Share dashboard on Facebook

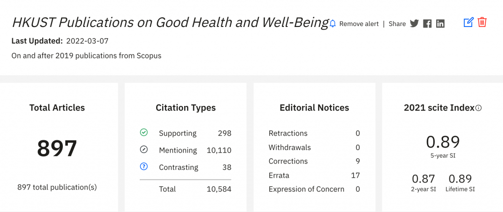point(427,24)
